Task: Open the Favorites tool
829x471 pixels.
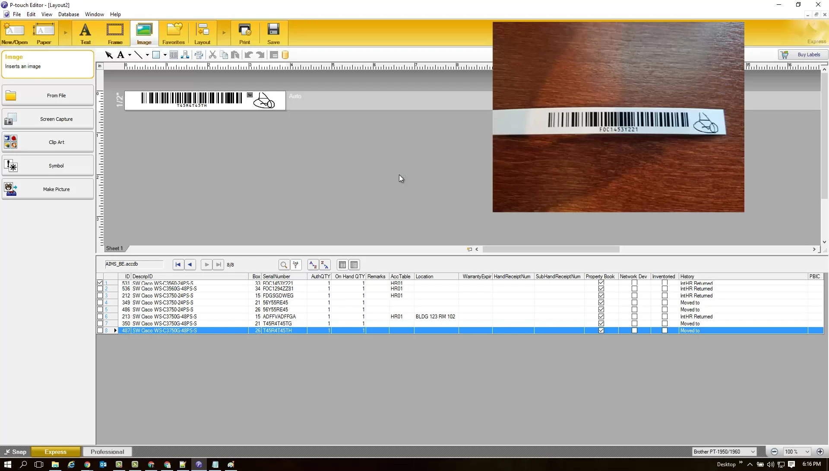Action: pyautogui.click(x=174, y=34)
